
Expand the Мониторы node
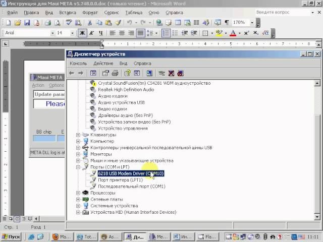pyautogui.click(x=78, y=154)
